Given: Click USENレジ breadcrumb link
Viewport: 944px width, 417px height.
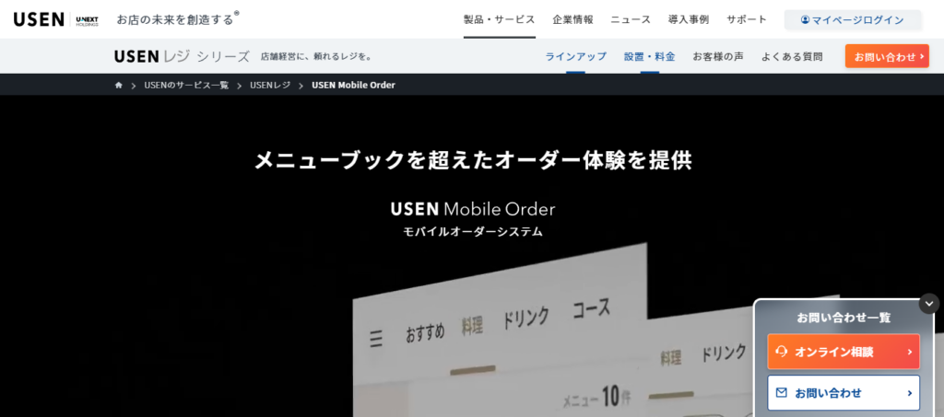Looking at the screenshot, I should (270, 86).
